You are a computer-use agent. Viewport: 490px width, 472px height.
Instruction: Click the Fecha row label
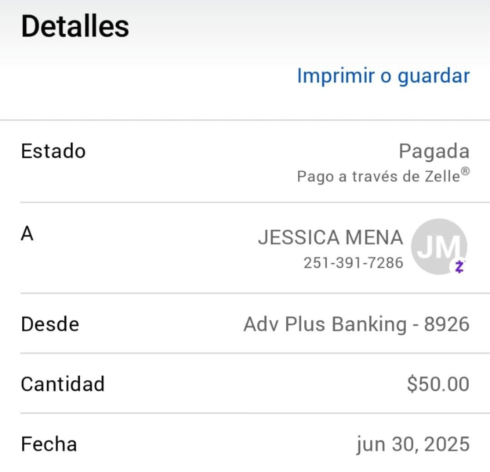(x=49, y=444)
